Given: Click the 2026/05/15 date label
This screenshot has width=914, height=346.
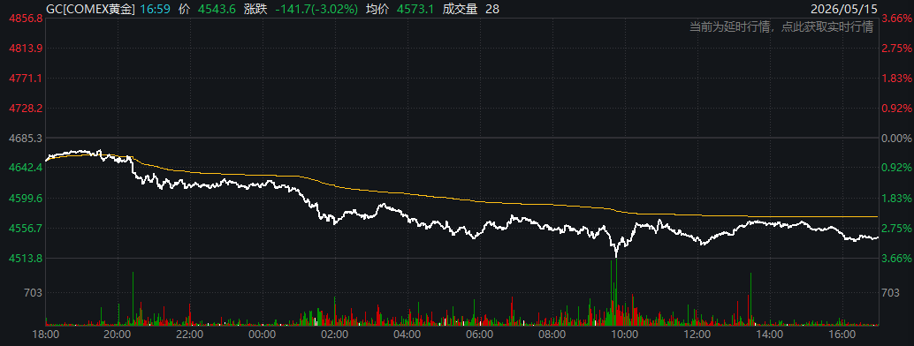Looking at the screenshot, I should coord(849,9).
